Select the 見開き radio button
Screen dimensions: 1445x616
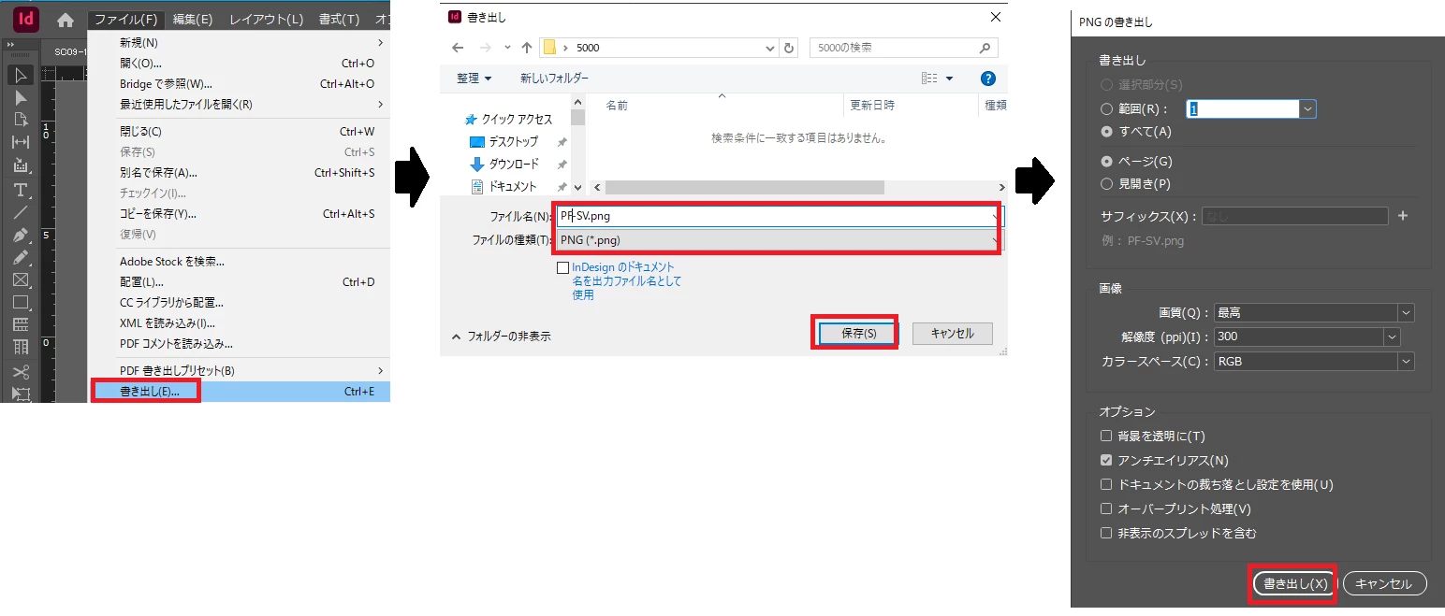pos(1106,184)
